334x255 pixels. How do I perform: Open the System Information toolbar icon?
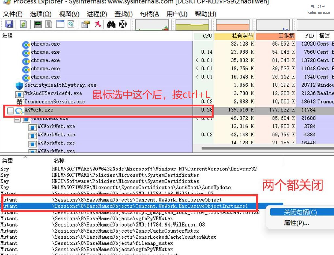(38, 24)
